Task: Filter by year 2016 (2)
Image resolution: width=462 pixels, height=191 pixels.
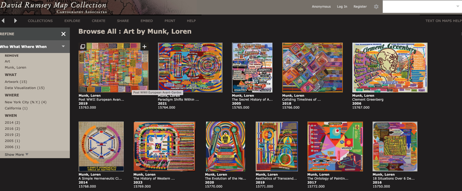Action: (x=12, y=128)
